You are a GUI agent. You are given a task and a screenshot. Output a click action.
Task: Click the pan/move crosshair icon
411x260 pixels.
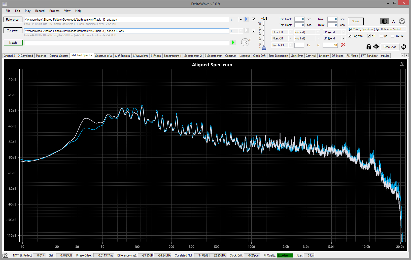[x=376, y=47]
